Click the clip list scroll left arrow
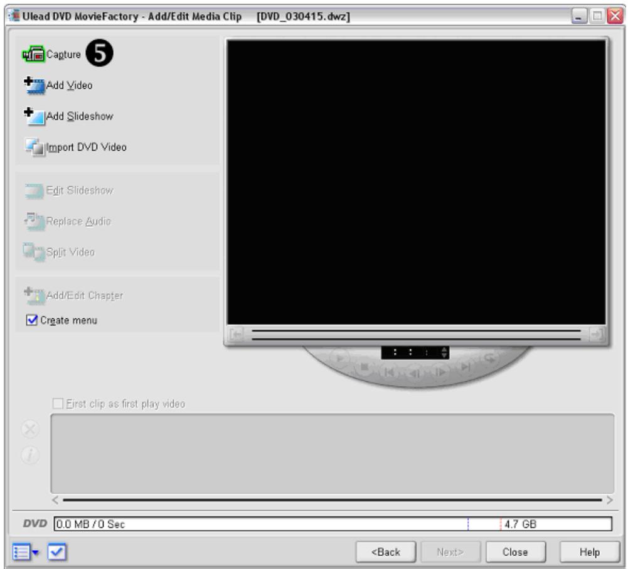Viewport: 628px width, 569px height. tap(55, 500)
